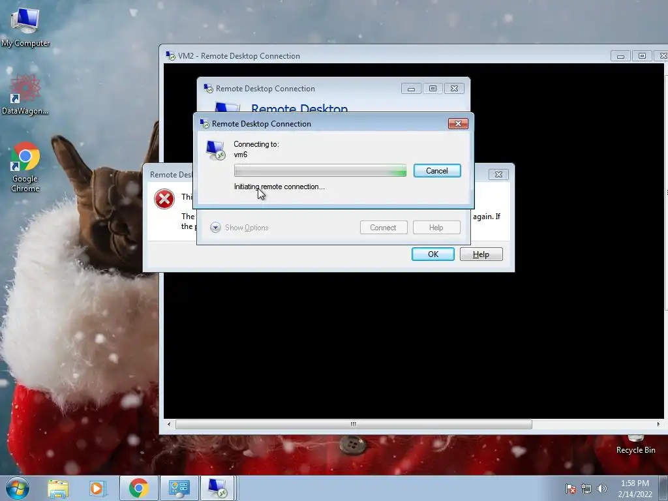Open the Recycle Bin icon
668x501 pixels.
[x=635, y=445]
